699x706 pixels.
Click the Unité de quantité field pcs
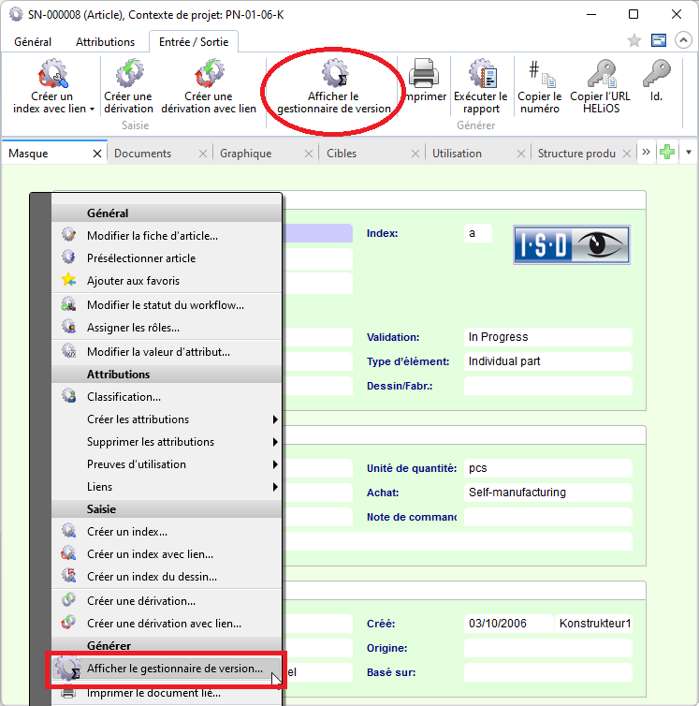pyautogui.click(x=547, y=468)
